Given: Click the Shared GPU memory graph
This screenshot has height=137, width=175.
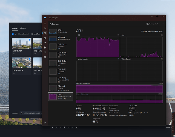Looking at the screenshot, I should coord(119,99).
